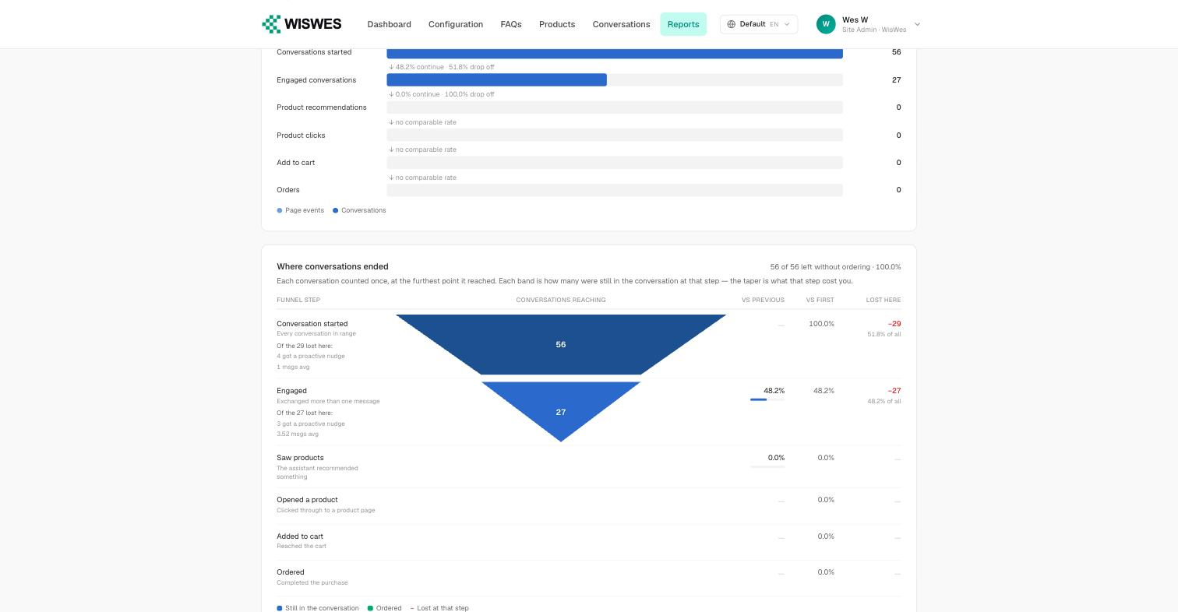
Task: Click the 'CONVERSATIONS REACHING' column header
Action: point(561,300)
